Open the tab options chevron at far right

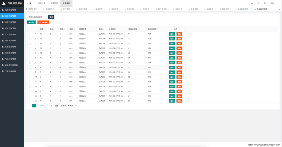[x=279, y=9]
